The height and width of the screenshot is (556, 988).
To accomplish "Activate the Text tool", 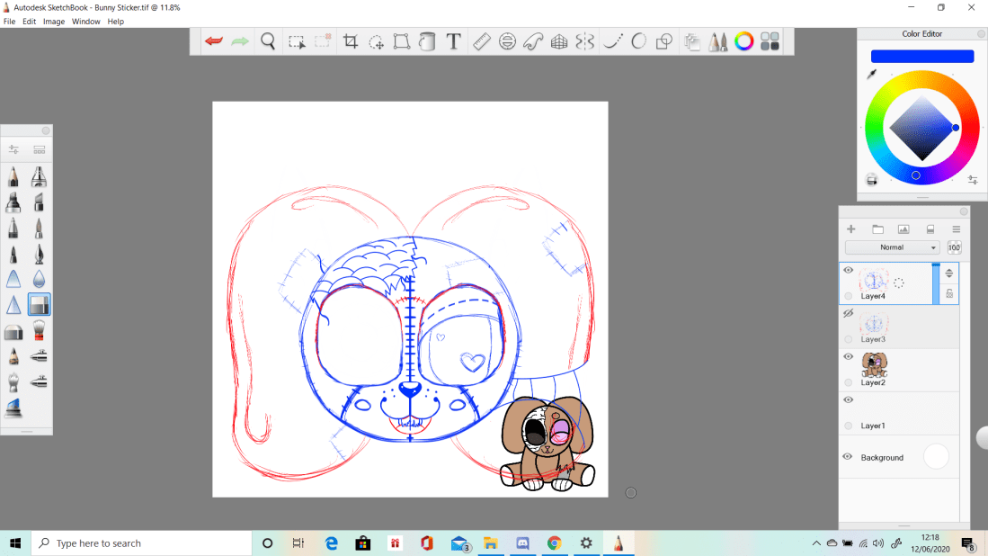I will click(x=454, y=41).
